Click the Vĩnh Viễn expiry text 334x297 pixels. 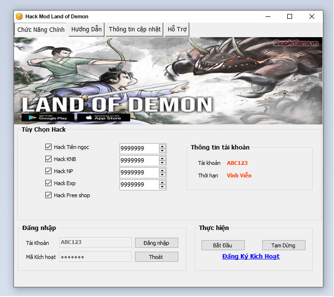tap(239, 175)
